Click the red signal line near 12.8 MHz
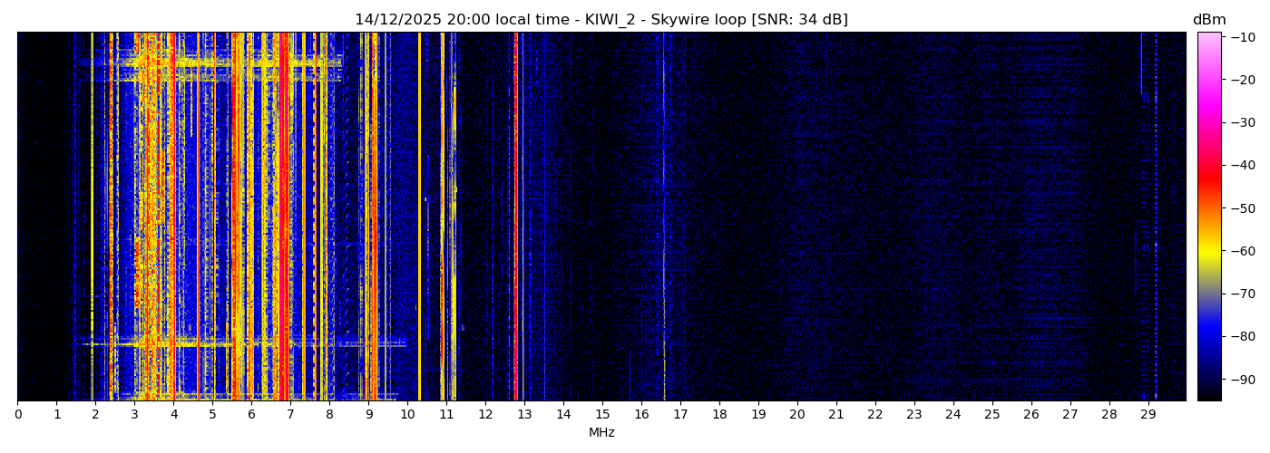 pyautogui.click(x=515, y=217)
